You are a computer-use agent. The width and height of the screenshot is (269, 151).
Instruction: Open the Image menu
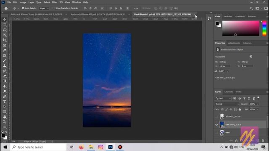pos(23,3)
